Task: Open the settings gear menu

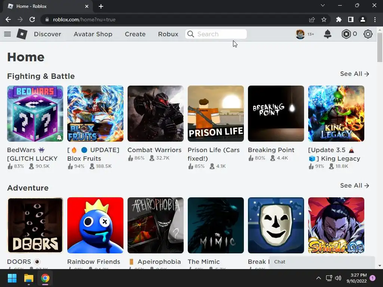Action: pos(368,34)
